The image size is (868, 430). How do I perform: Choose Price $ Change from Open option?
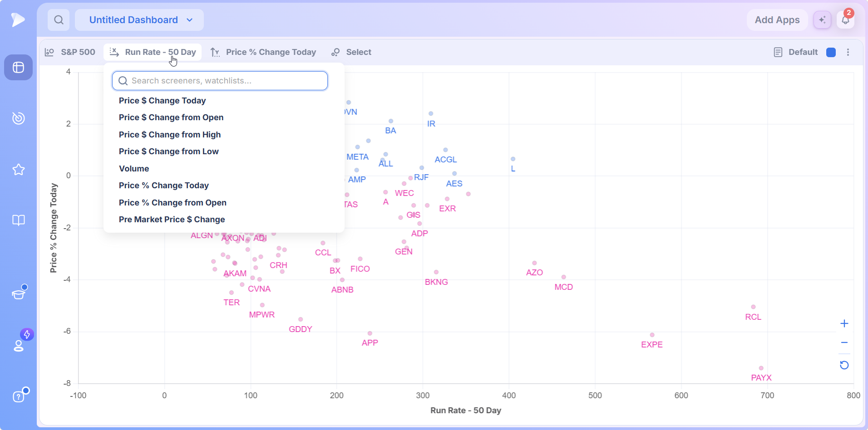coord(171,117)
